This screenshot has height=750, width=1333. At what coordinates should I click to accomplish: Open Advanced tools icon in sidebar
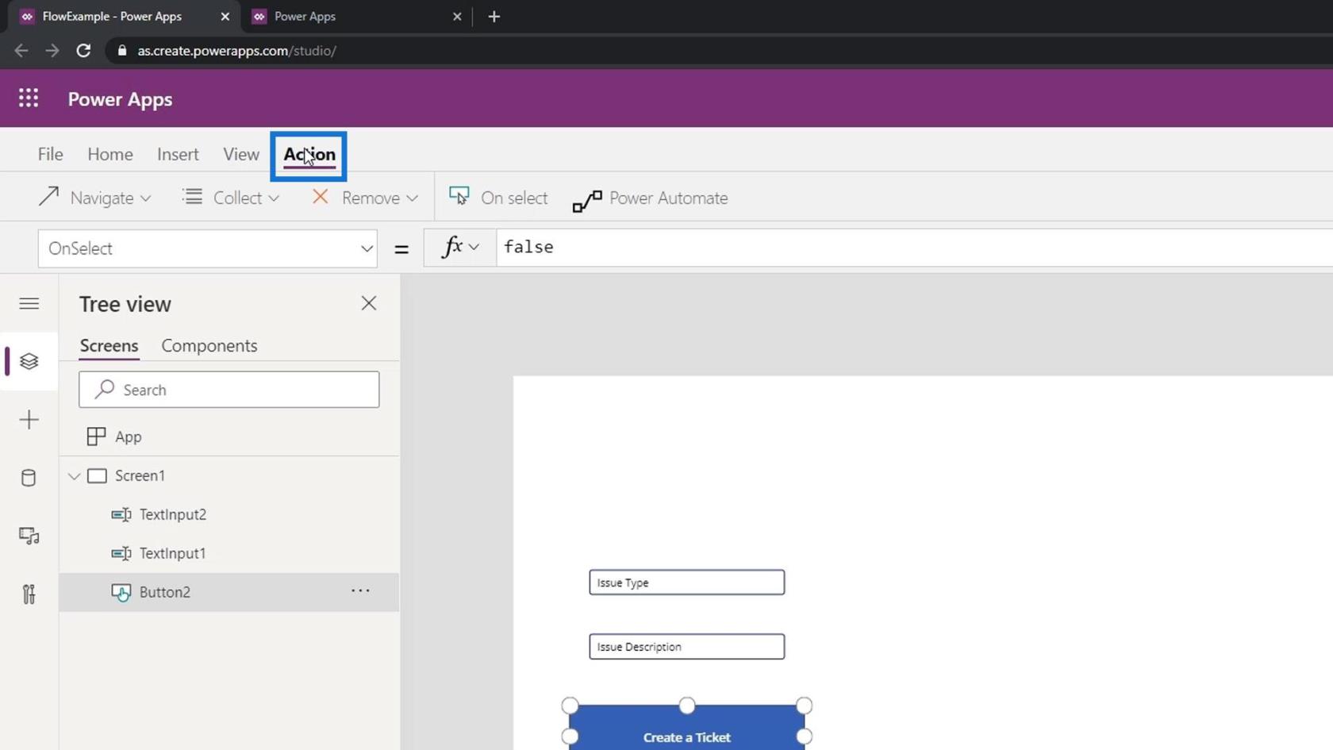(29, 594)
